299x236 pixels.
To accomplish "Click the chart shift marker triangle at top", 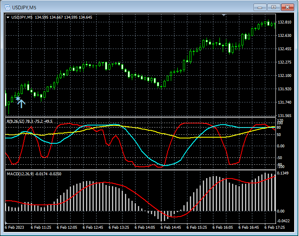I will pos(224,15).
